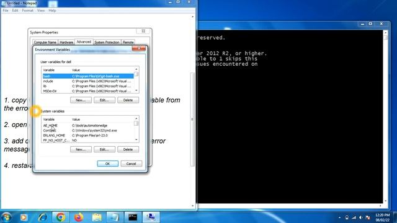Click New under system variables
This screenshot has height=223, width=397.
(x=81, y=149)
